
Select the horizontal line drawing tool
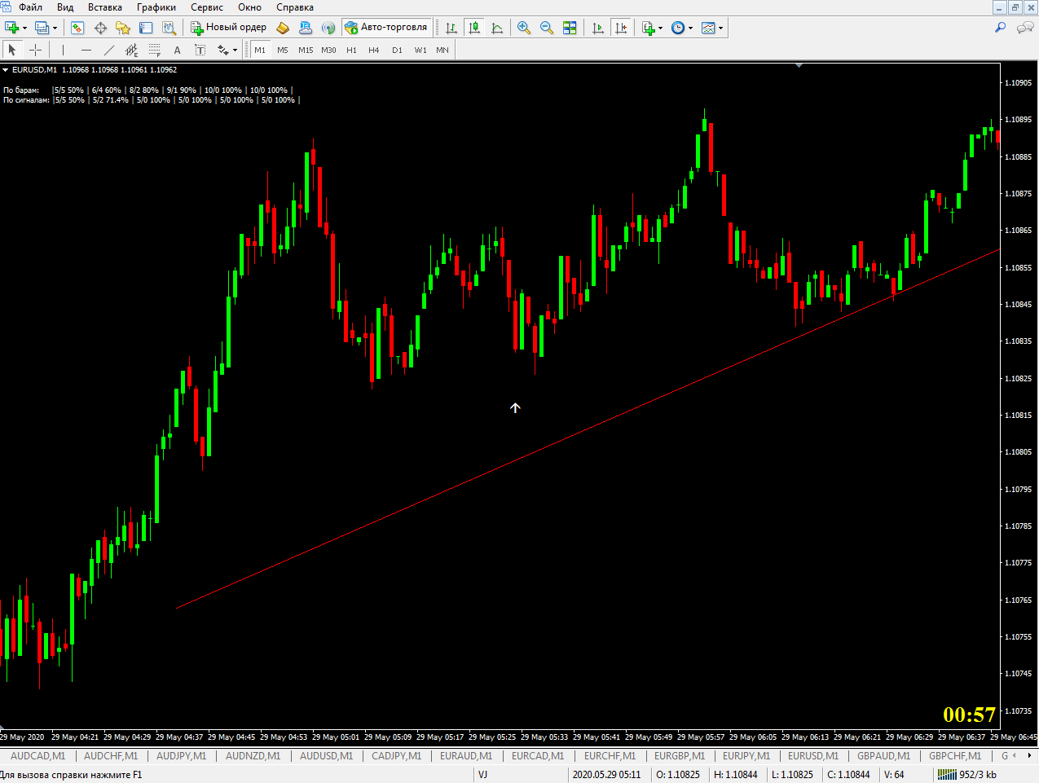click(x=86, y=51)
